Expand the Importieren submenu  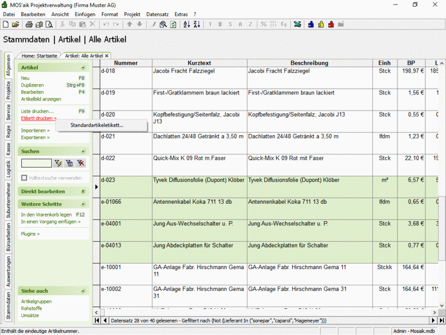pyautogui.click(x=35, y=131)
